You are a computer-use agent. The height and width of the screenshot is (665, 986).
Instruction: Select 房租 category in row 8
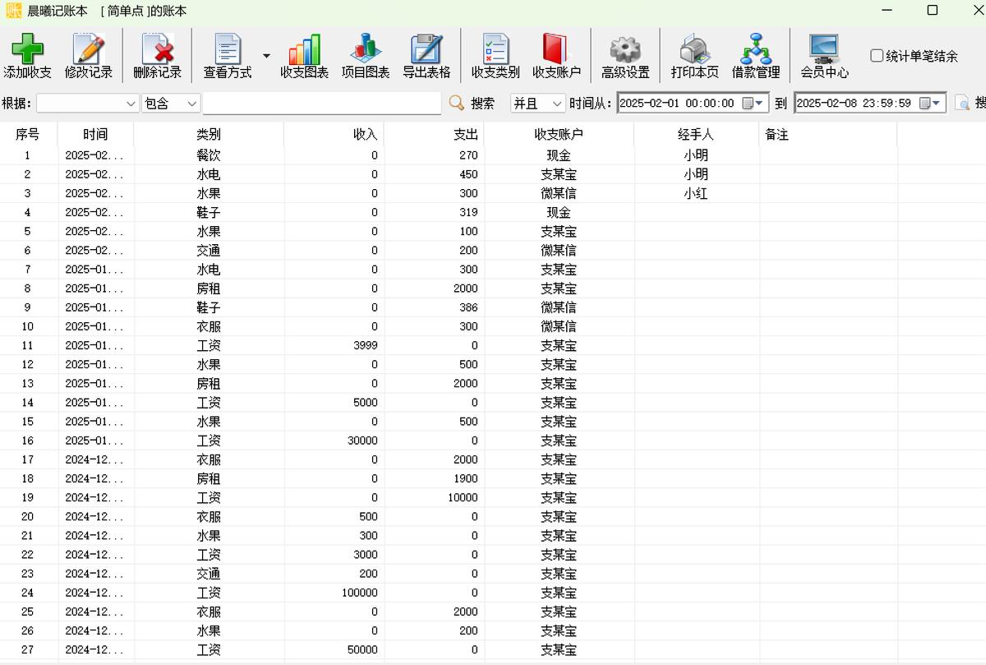(x=209, y=289)
